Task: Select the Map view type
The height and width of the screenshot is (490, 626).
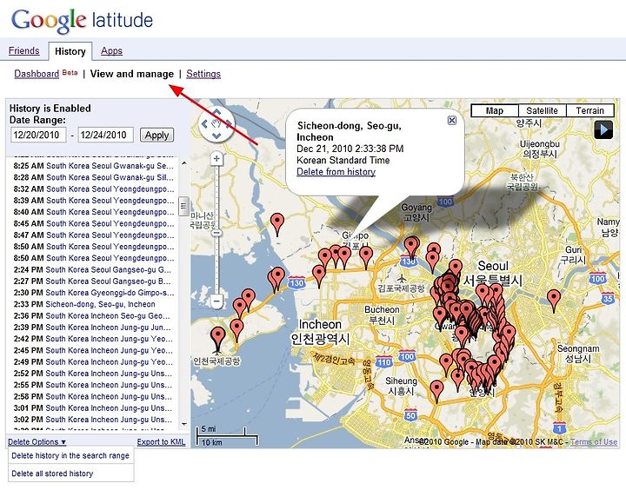Action: [x=494, y=110]
